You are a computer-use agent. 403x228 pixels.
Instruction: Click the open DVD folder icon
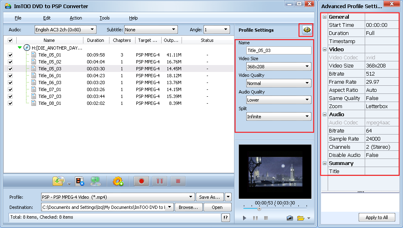[59, 181]
